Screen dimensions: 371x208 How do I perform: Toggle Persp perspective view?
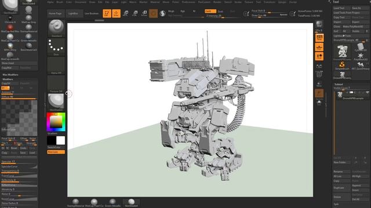pyautogui.click(x=319, y=38)
